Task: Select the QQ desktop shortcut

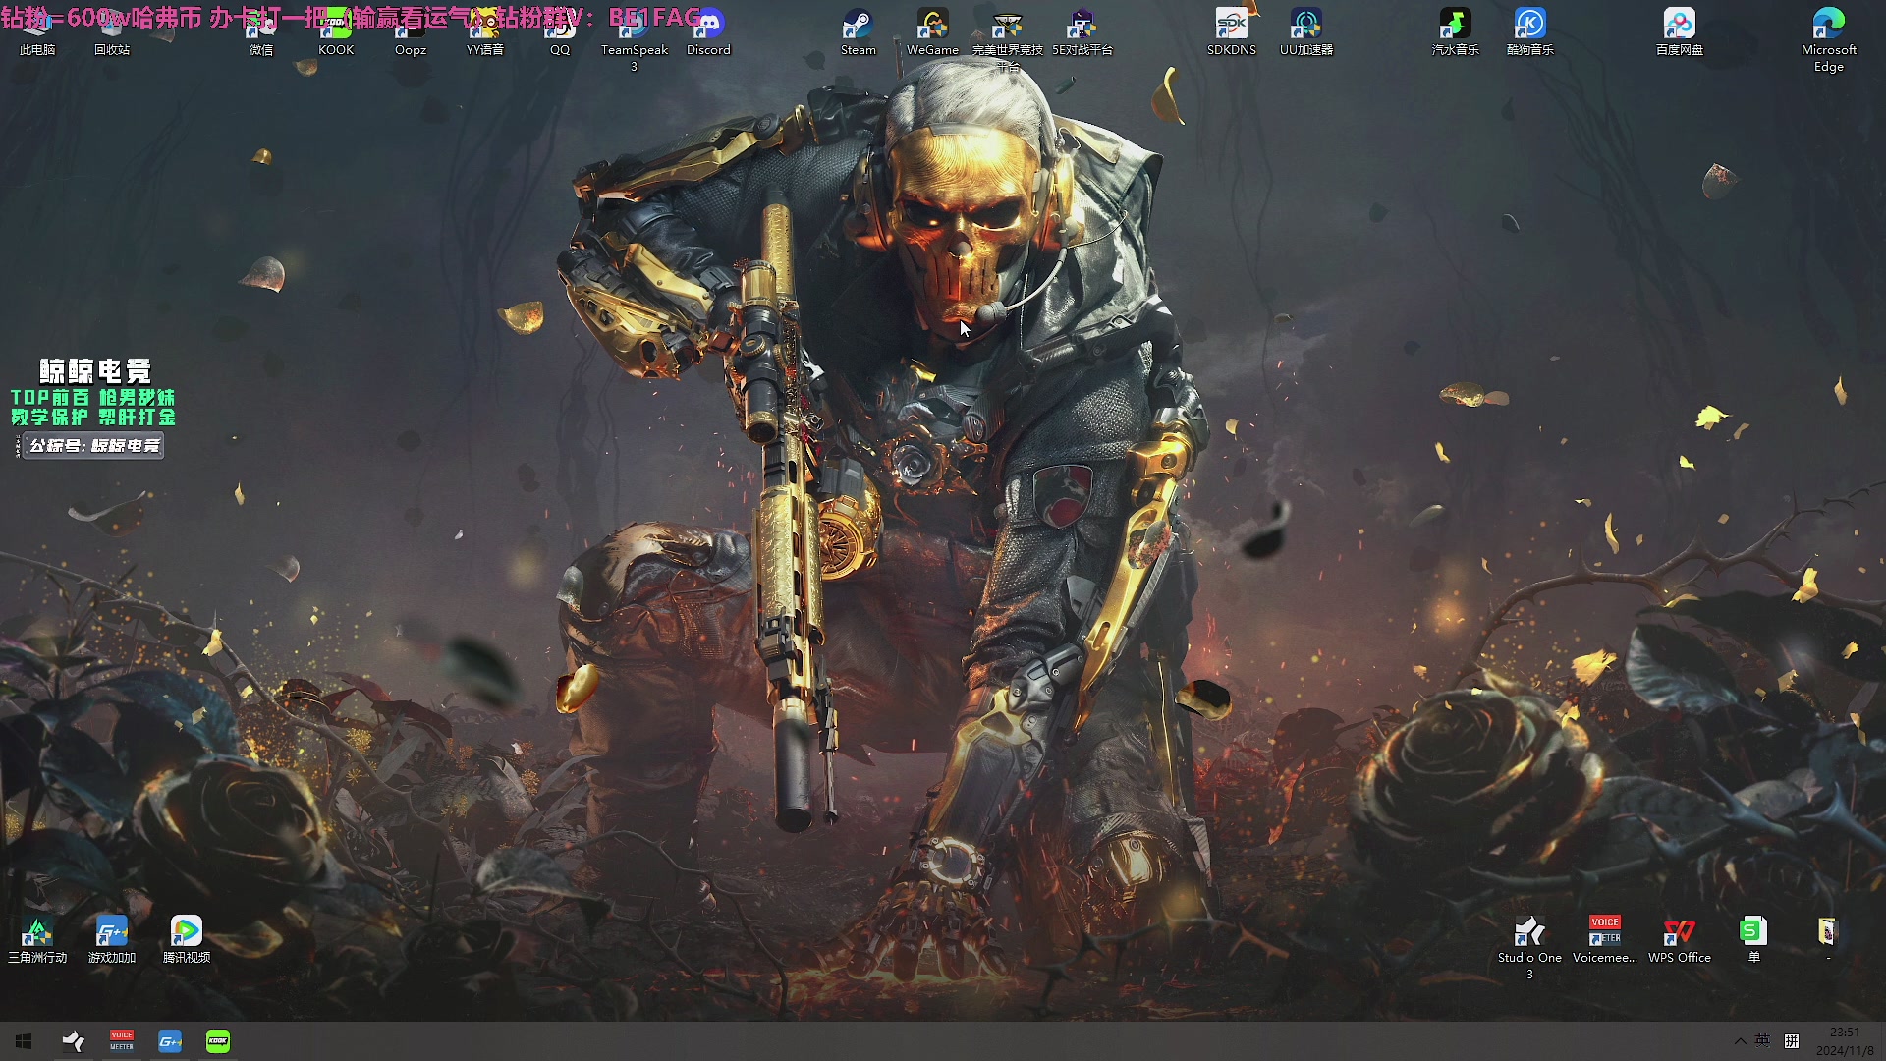Action: coord(560,31)
